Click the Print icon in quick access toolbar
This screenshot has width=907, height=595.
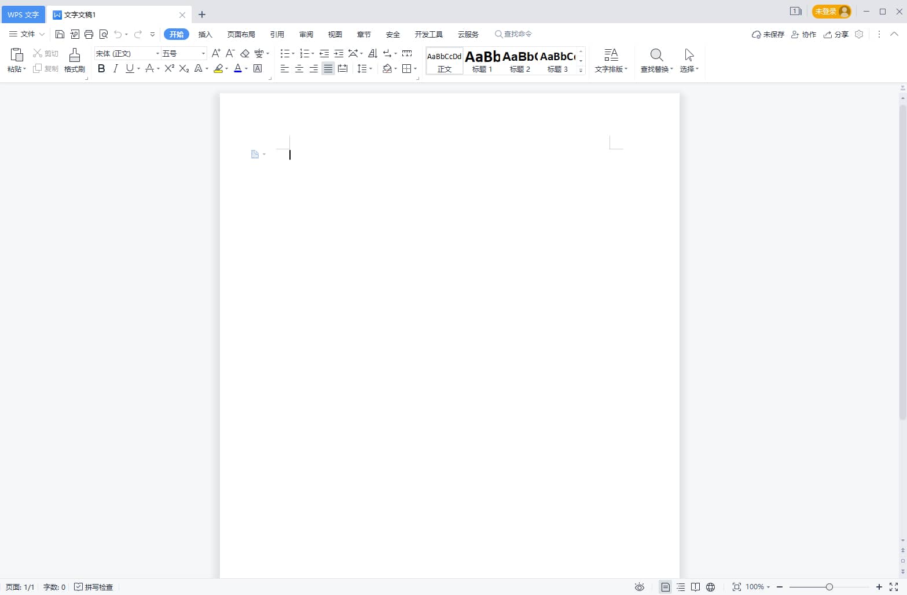point(89,34)
